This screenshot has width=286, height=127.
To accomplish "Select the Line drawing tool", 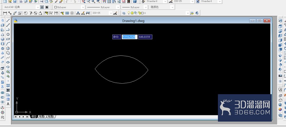I will coord(8,20).
